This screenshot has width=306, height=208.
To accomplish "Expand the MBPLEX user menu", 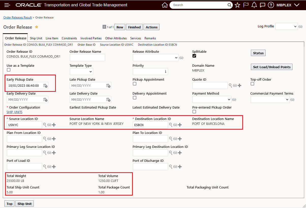I will pyautogui.click(x=288, y=5).
